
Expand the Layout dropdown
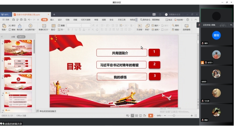(x=53, y=29)
